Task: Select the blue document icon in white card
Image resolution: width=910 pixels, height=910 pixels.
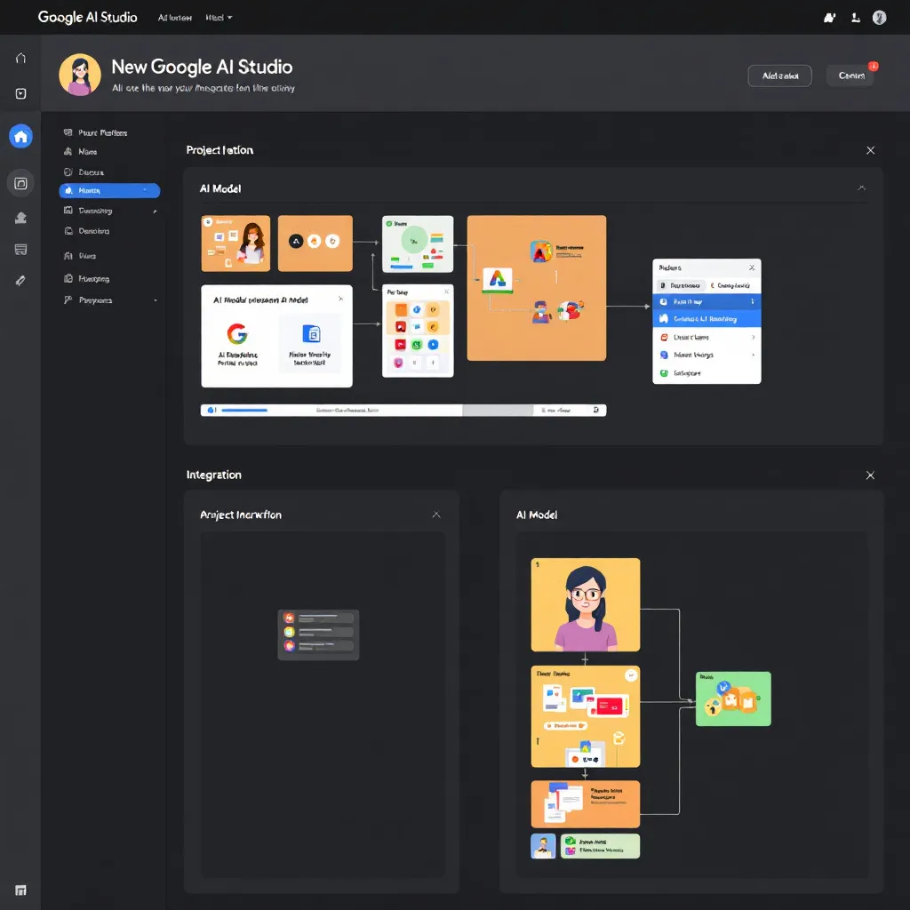Action: pyautogui.click(x=312, y=334)
